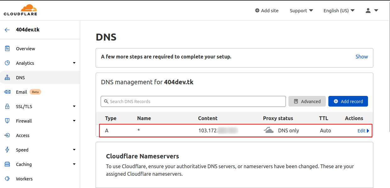Image resolution: width=390 pixels, height=188 pixels.
Task: Click the DNS network tree icon
Action: coord(7,77)
